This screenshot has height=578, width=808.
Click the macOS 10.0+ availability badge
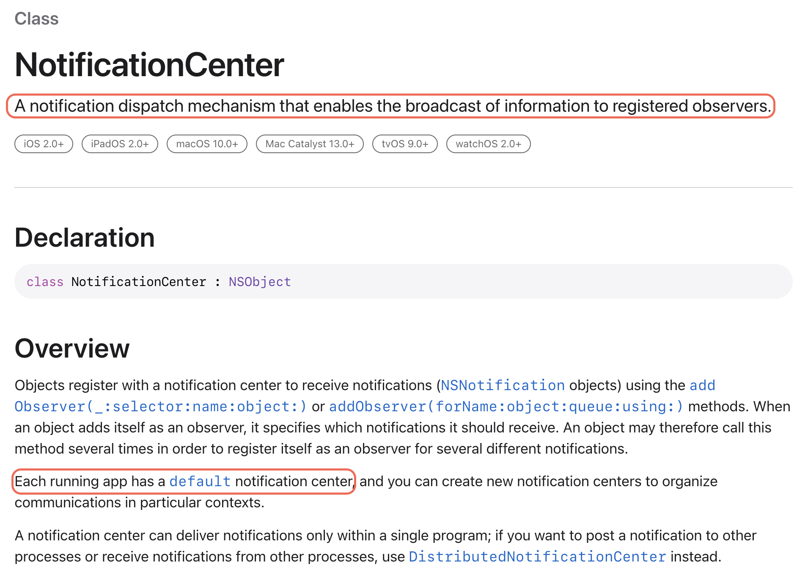pos(207,144)
